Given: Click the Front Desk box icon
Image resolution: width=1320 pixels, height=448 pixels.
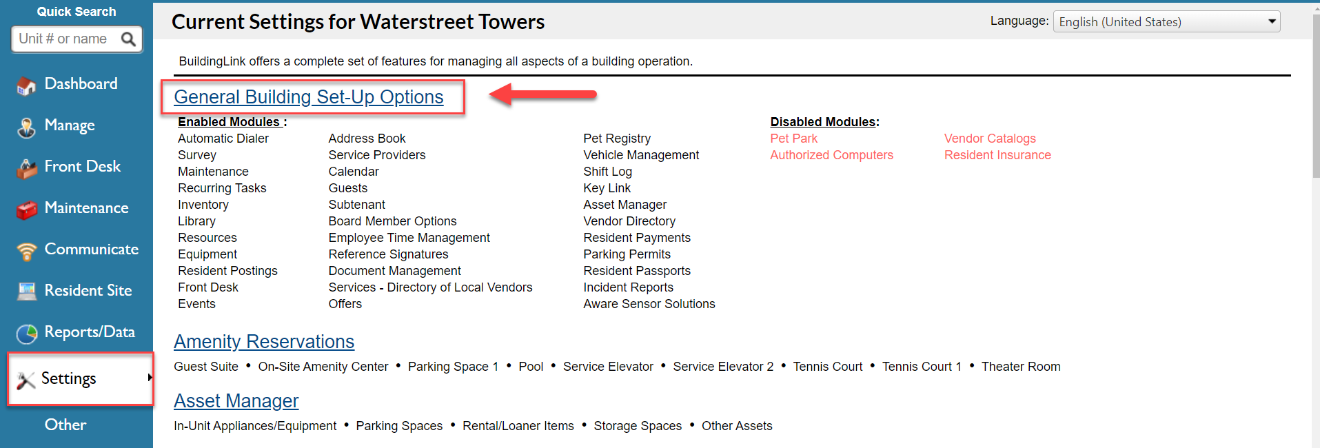Looking at the screenshot, I should tap(26, 169).
